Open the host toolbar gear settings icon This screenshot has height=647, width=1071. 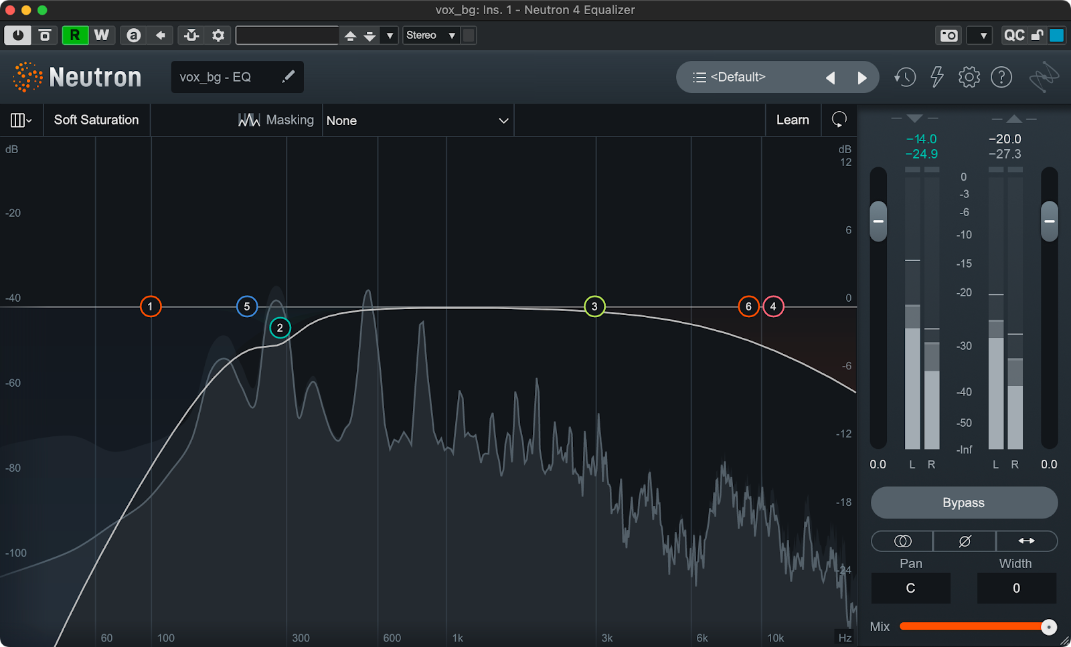point(218,35)
